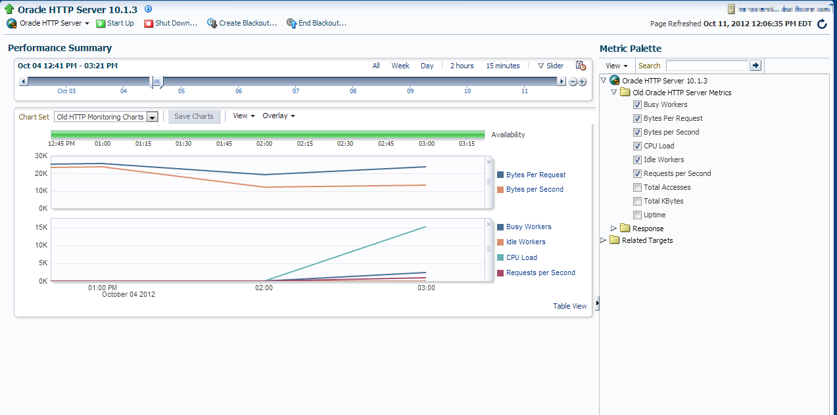Click into the metric Search field
The height and width of the screenshot is (415, 837).
[707, 66]
